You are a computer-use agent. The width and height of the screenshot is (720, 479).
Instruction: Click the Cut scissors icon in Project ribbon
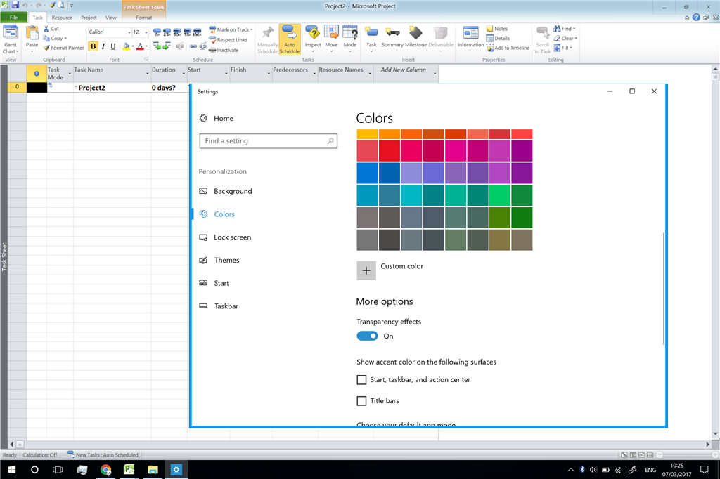pos(46,29)
